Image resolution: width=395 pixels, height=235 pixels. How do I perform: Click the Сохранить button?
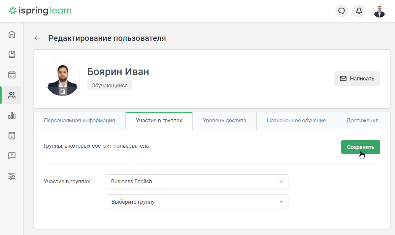360,147
